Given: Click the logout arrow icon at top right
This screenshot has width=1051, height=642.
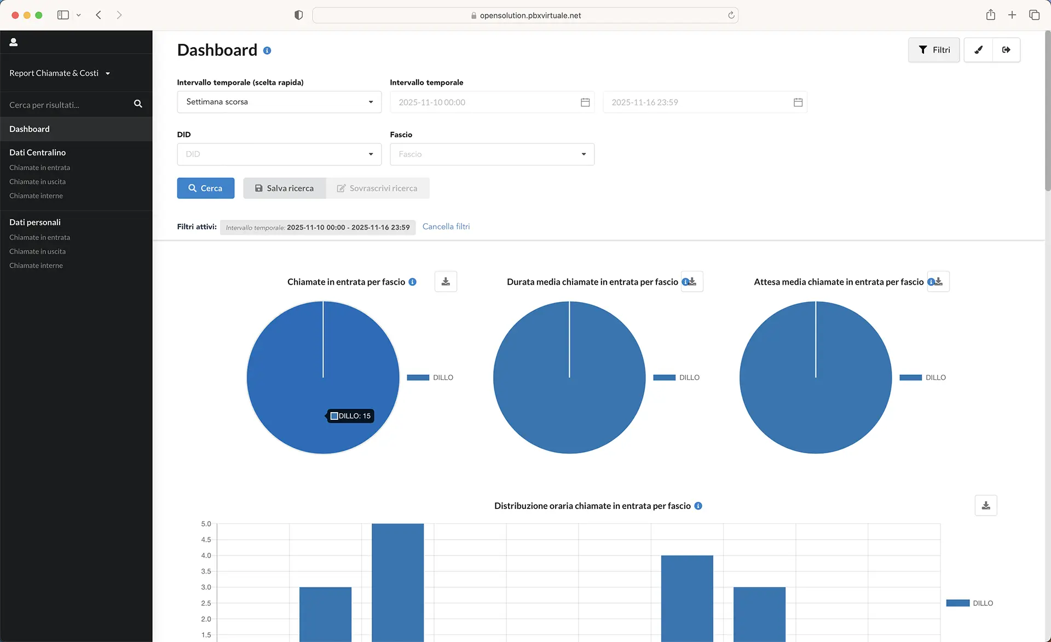Looking at the screenshot, I should point(1006,50).
